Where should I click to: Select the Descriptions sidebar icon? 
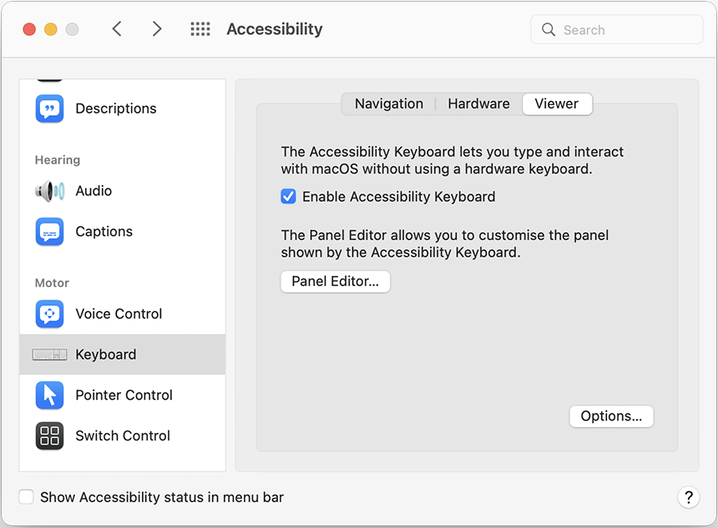click(49, 108)
